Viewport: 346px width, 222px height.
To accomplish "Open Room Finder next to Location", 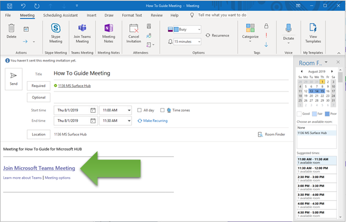I will [x=272, y=134].
